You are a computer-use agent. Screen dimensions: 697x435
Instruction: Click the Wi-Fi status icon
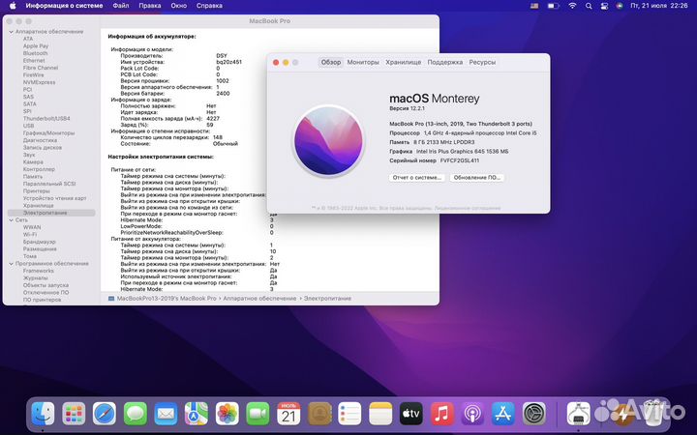[x=572, y=6]
